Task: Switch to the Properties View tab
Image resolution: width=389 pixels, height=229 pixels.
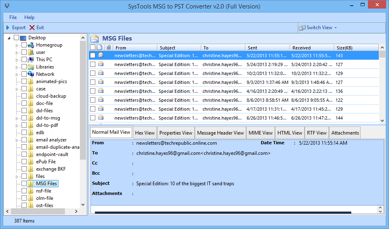Action: [176, 133]
